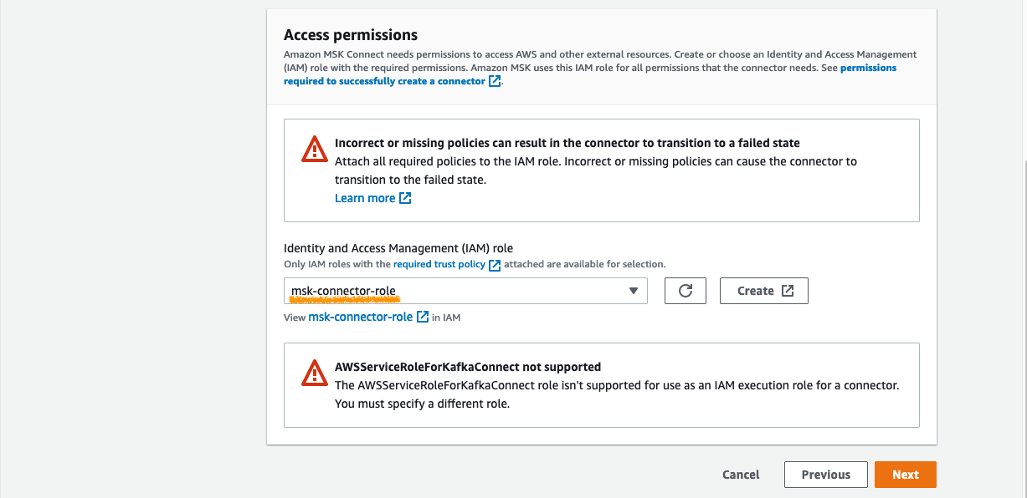The image size is (1027, 498).
Task: Click 'AWSServiceRoleForKafkaConnect not supported' alert title
Action: [x=468, y=367]
